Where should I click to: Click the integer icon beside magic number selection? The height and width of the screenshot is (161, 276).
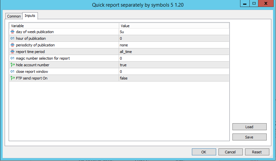13,58
